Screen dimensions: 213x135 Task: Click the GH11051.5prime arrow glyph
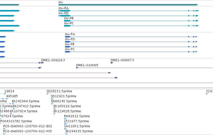[66, 129]
